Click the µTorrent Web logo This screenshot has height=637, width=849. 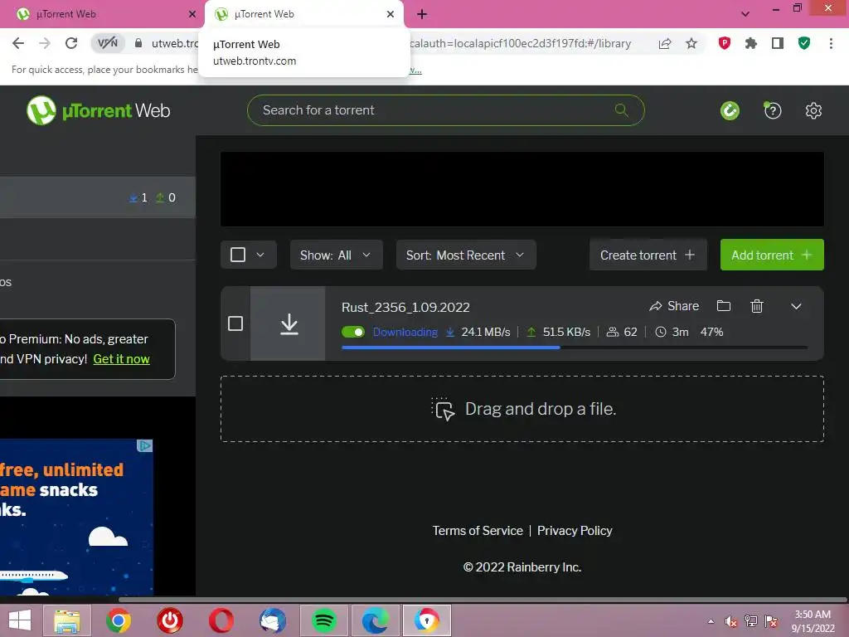point(98,110)
